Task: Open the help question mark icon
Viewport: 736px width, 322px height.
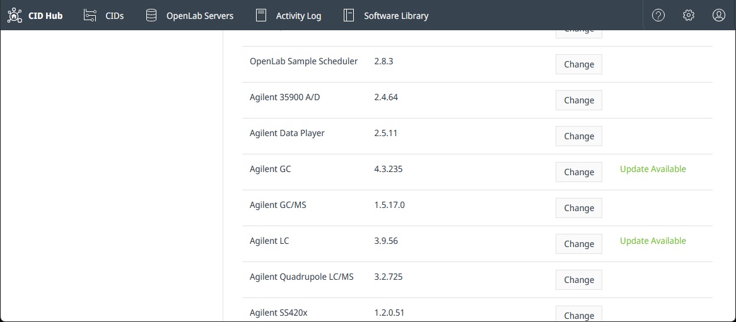Action: [658, 16]
